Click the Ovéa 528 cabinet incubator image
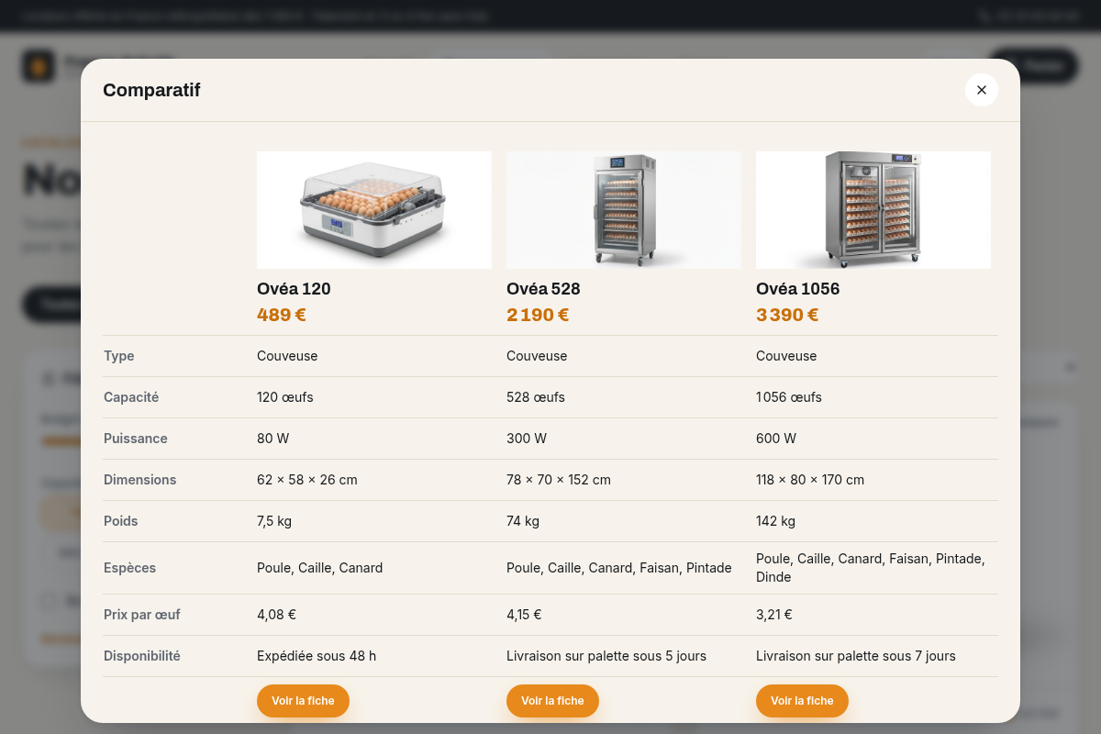This screenshot has height=734, width=1101. (624, 210)
